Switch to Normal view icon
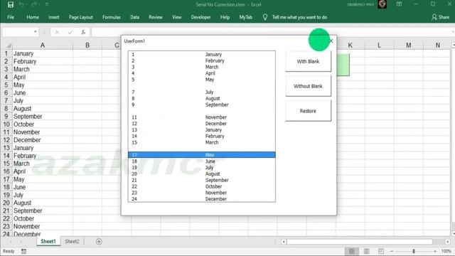455x256 pixels. pos(352,251)
